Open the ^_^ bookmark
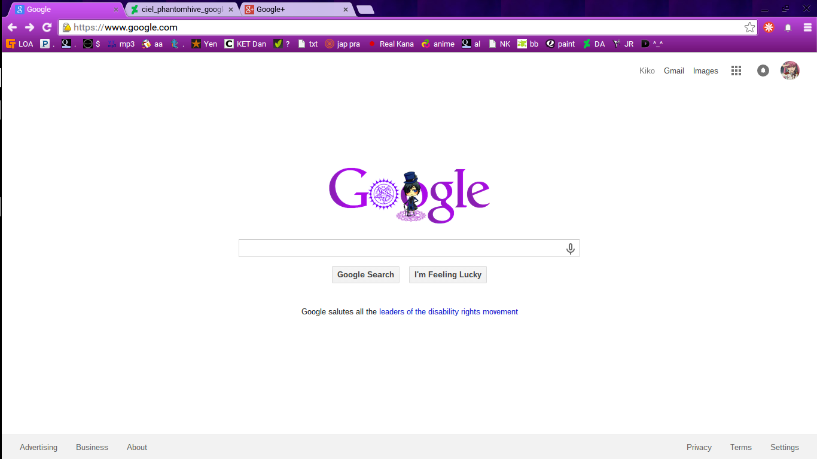The height and width of the screenshot is (459, 817). coord(651,44)
